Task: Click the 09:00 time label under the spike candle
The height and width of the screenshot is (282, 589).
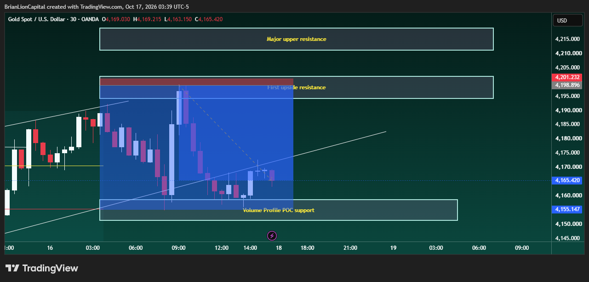Action: point(178,248)
